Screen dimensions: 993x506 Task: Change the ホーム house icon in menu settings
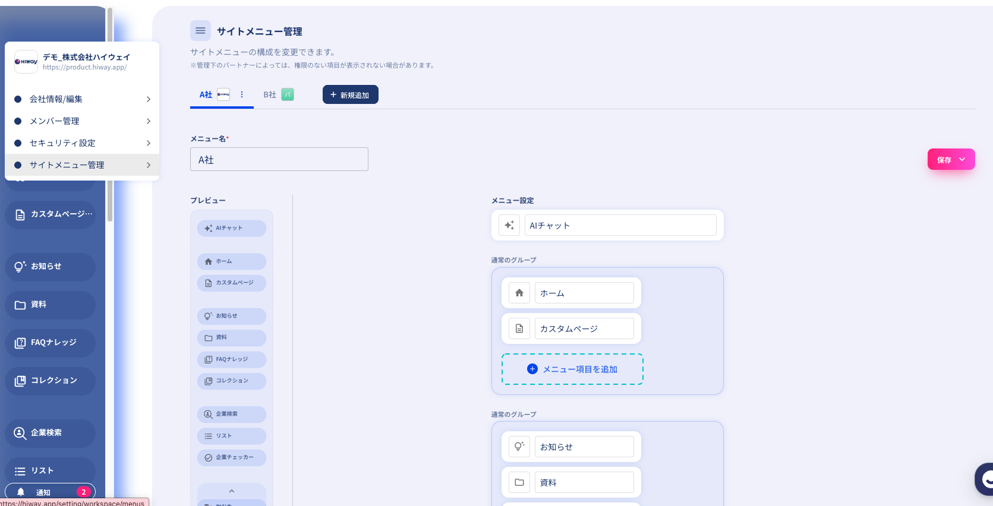519,293
